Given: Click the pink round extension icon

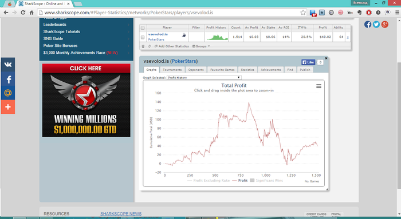Looking at the screenshot, I should (341, 12).
